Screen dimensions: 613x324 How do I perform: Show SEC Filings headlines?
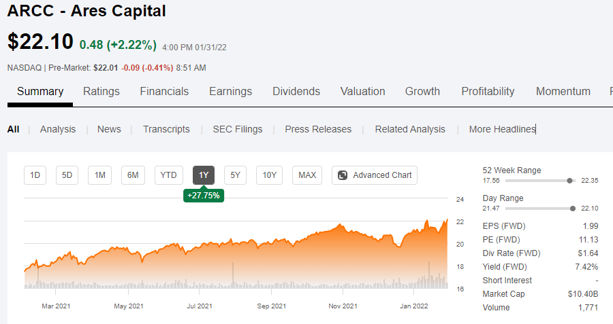tap(238, 129)
